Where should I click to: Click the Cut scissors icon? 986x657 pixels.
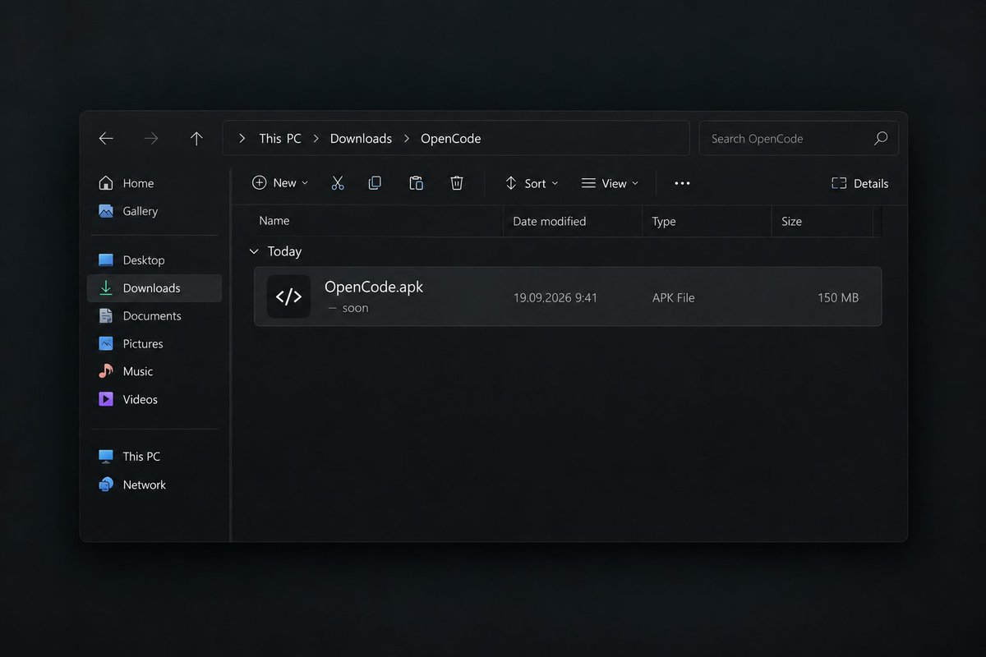338,183
